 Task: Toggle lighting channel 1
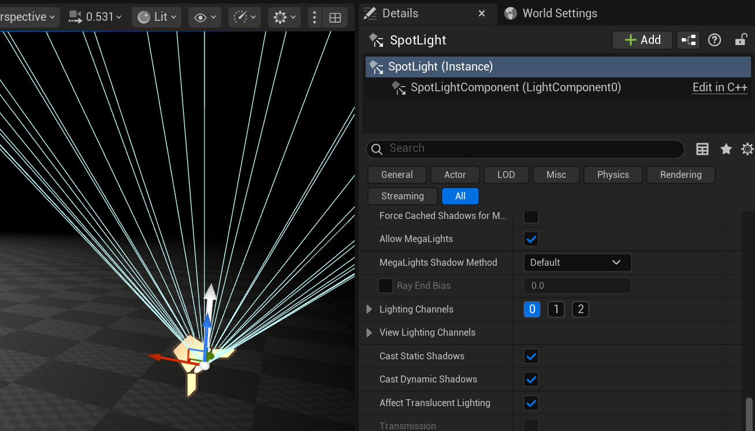coord(556,310)
